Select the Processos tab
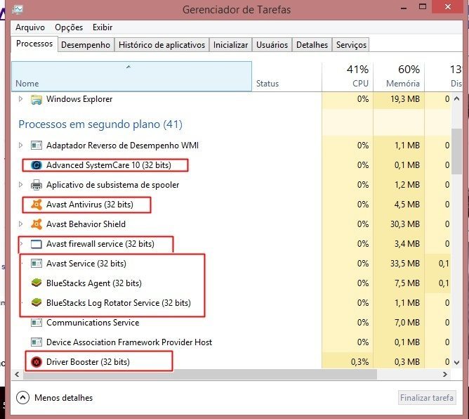The width and height of the screenshot is (469, 419). click(x=34, y=44)
